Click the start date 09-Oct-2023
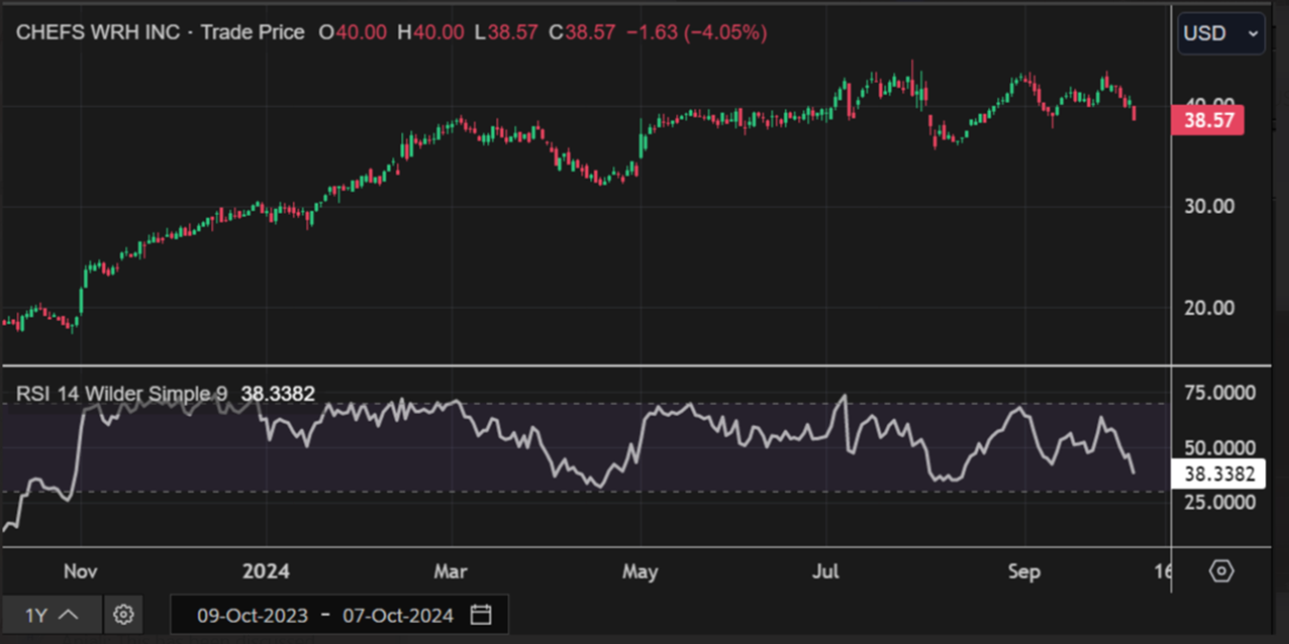The width and height of the screenshot is (1289, 644). (x=252, y=615)
